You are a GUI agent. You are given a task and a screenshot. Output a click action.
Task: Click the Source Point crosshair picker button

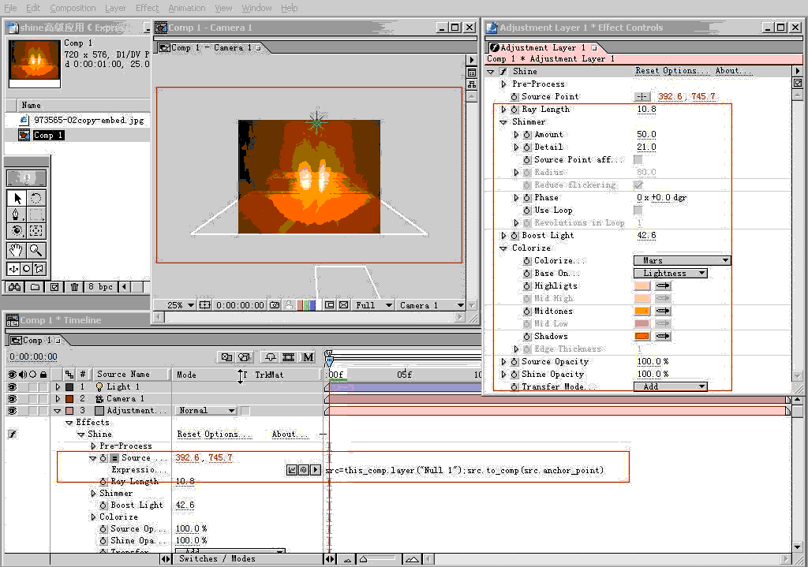click(642, 96)
